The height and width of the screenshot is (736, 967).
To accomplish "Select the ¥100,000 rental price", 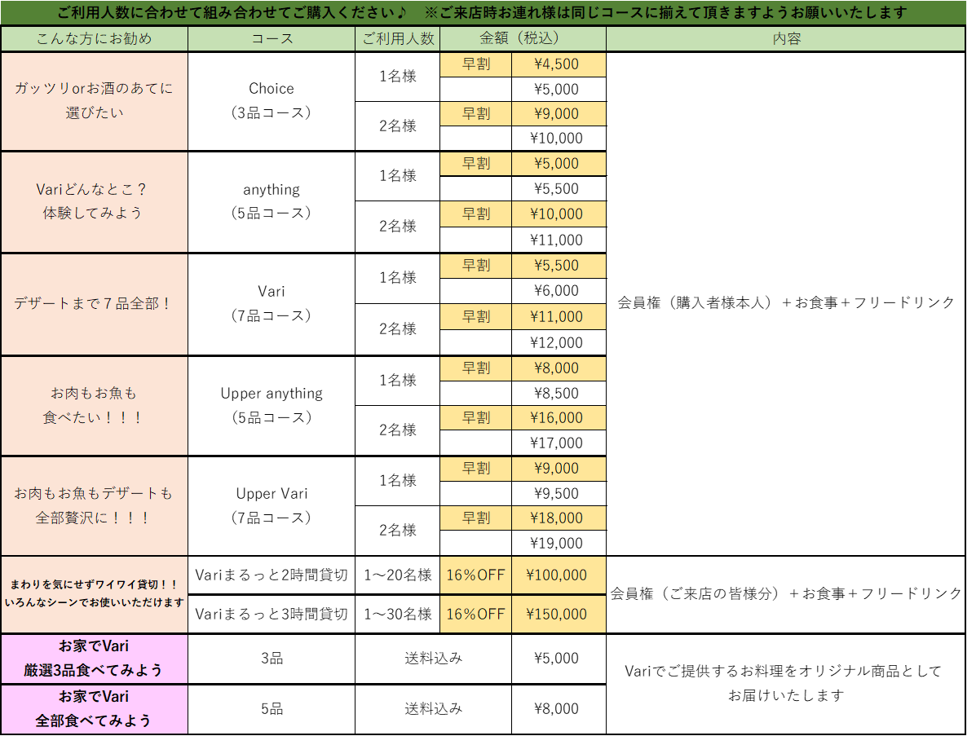I will 558,575.
